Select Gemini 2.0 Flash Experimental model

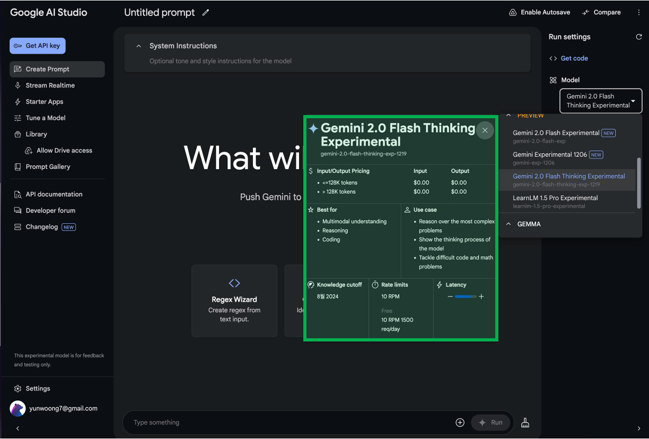tap(567, 136)
